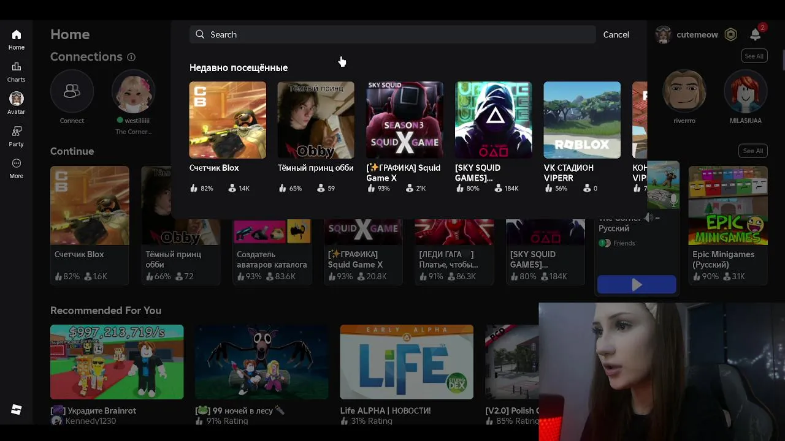
Task: Click the search magnifier icon
Action: point(200,34)
